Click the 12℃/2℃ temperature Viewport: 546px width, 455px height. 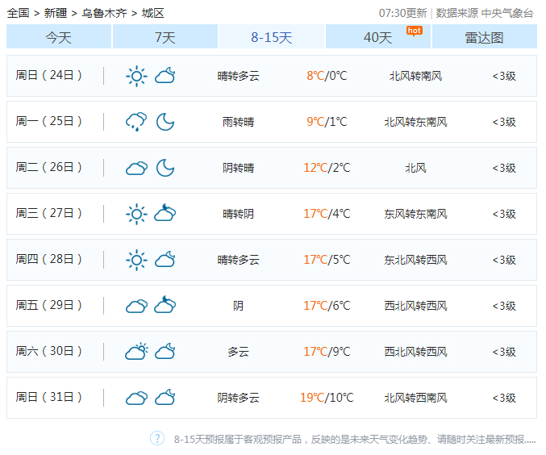tap(327, 168)
